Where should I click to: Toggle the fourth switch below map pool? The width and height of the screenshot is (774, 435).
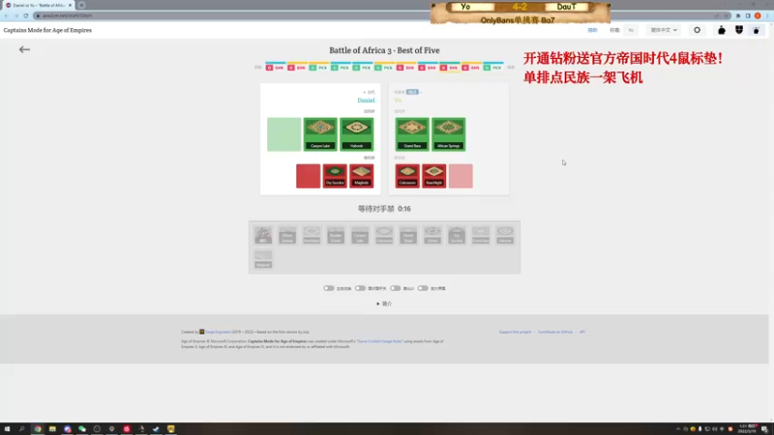[423, 288]
